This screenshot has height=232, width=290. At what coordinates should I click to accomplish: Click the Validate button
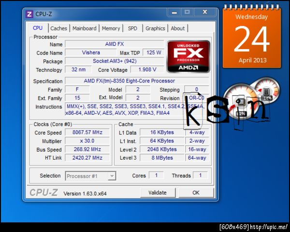coord(158,192)
